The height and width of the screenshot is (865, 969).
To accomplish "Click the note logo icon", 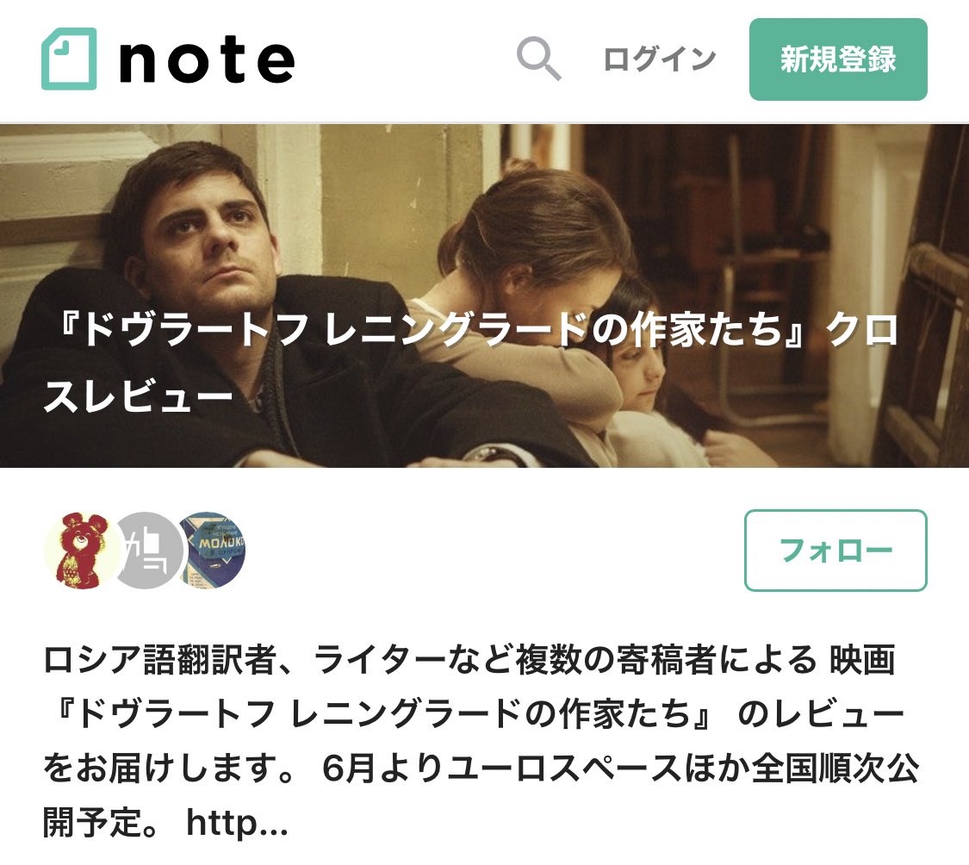I will tap(69, 59).
